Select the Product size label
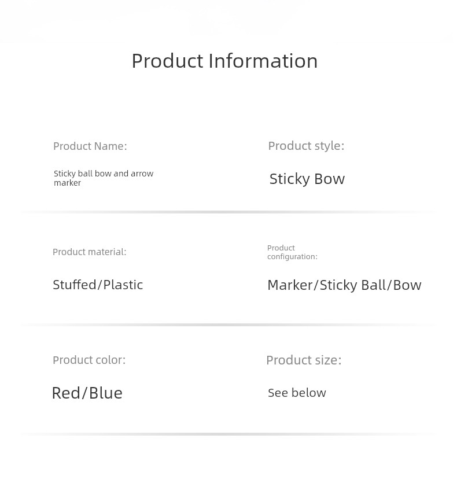 pos(304,360)
